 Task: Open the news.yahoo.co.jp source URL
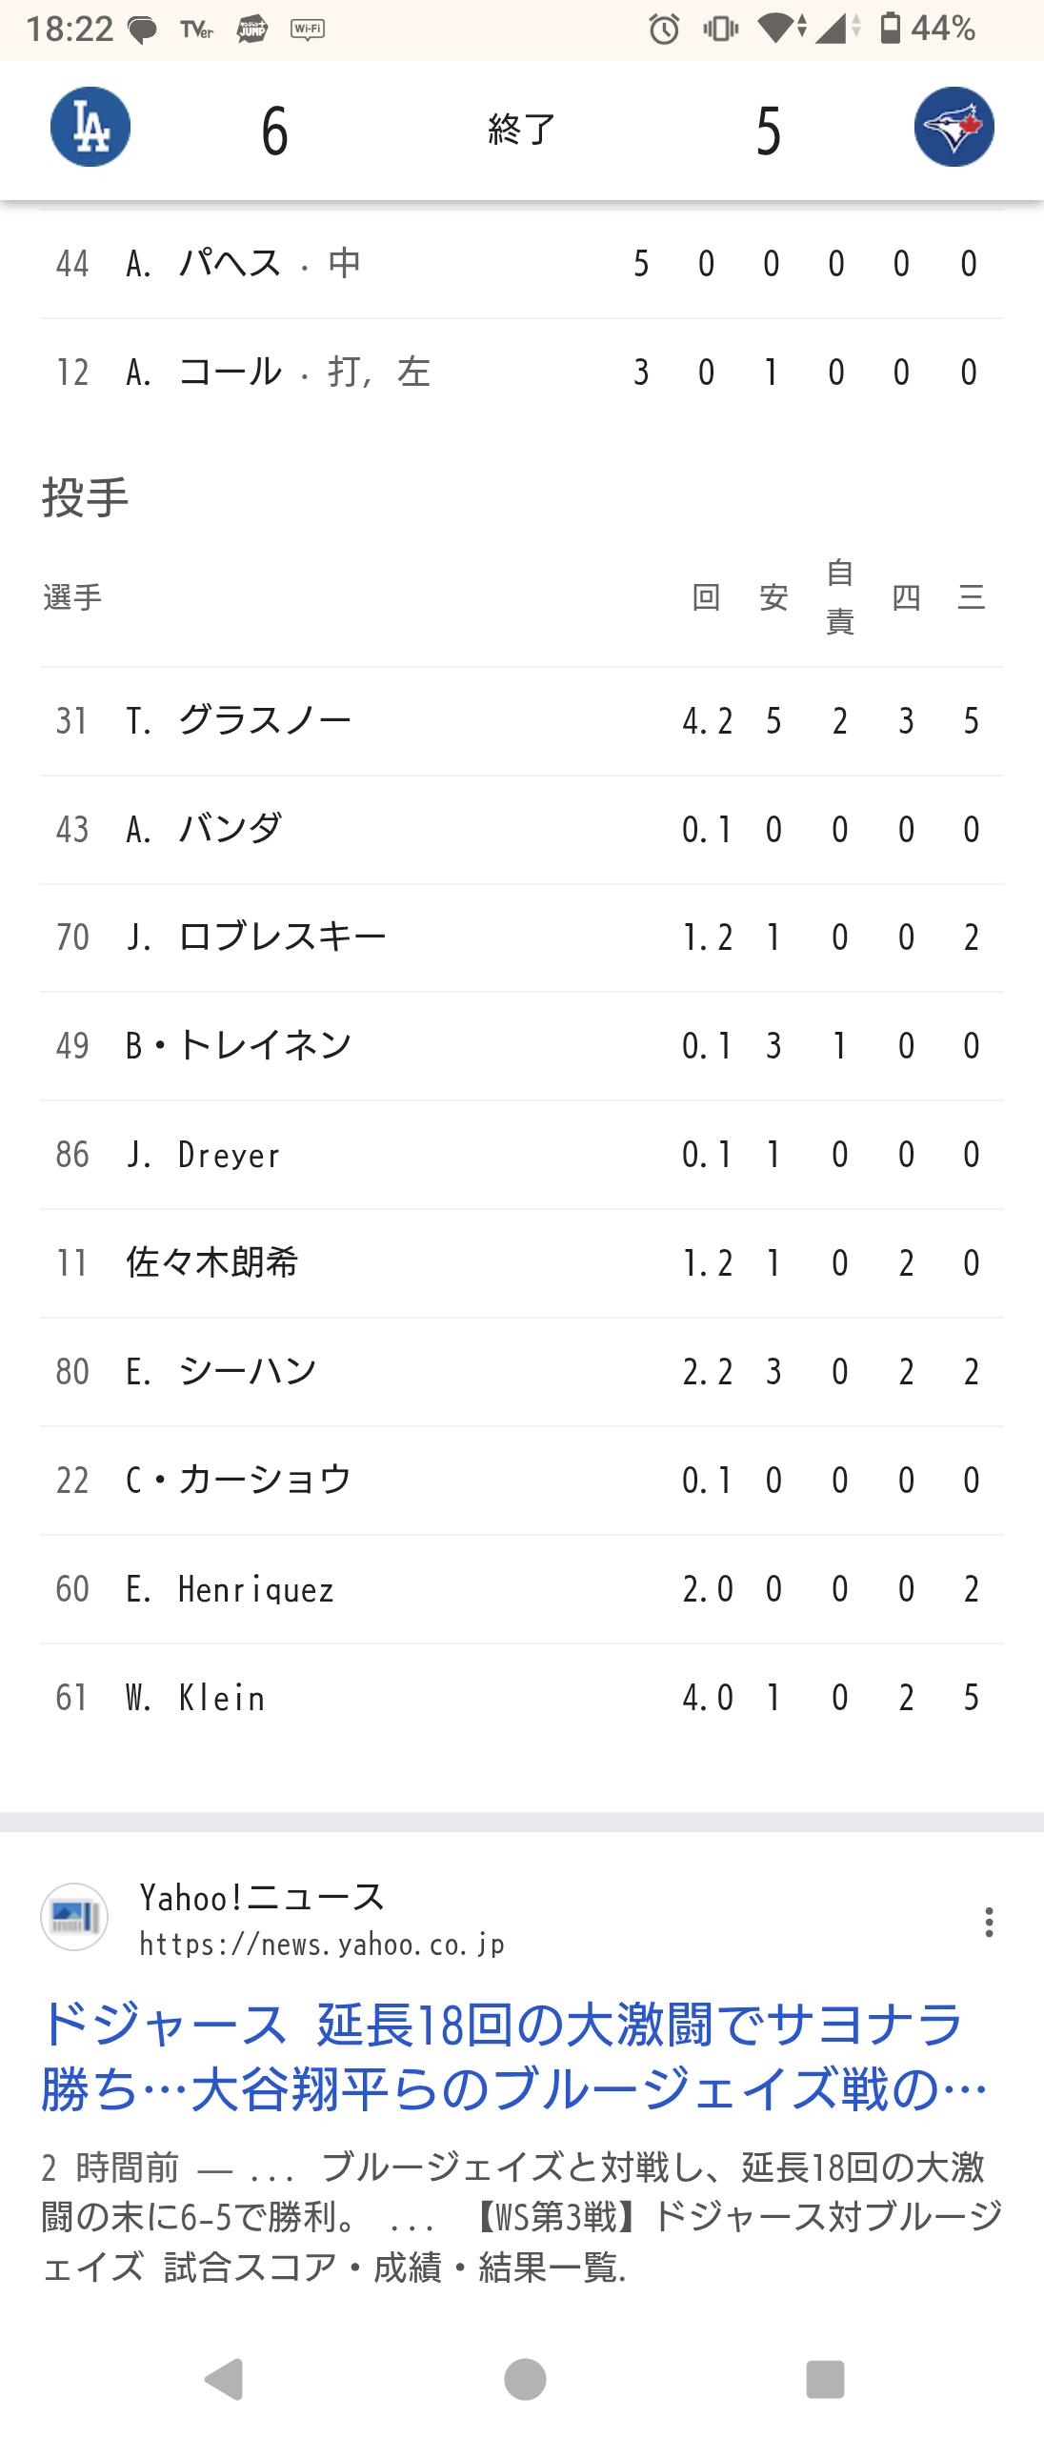click(322, 1944)
